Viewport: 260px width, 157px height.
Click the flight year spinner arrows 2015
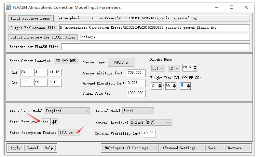pos(195,68)
